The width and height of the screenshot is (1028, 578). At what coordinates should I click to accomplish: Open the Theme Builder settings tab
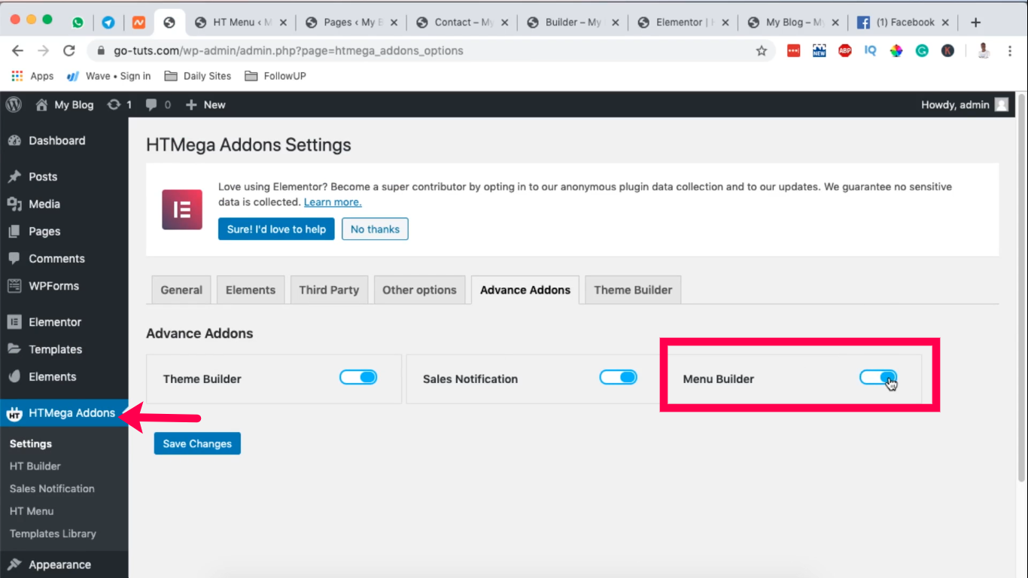[x=633, y=290]
